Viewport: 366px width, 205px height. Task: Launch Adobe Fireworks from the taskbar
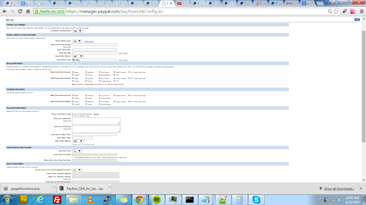(24, 200)
